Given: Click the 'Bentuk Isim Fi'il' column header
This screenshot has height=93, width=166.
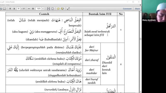Looking at the screenshot, I should [x=100, y=14].
